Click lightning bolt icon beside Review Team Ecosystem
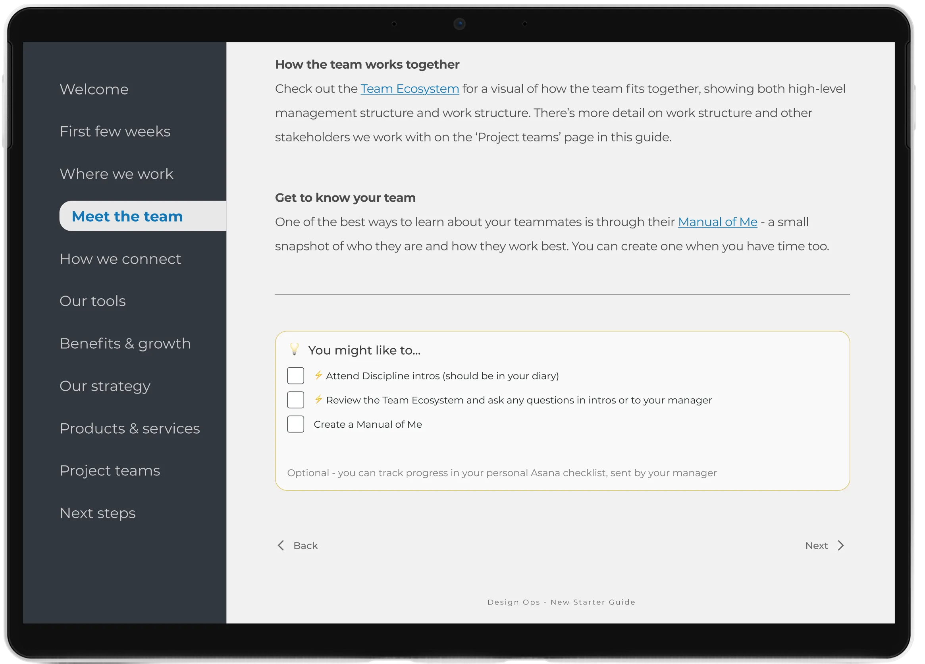This screenshot has height=664, width=925. click(x=318, y=399)
